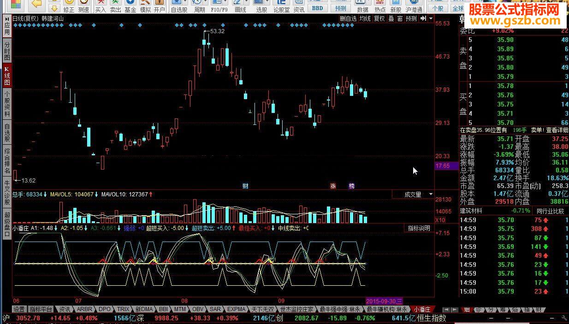The height and width of the screenshot is (324, 569).
Task: Open the dropdown arrow in chart header
Action: tap(431, 19)
